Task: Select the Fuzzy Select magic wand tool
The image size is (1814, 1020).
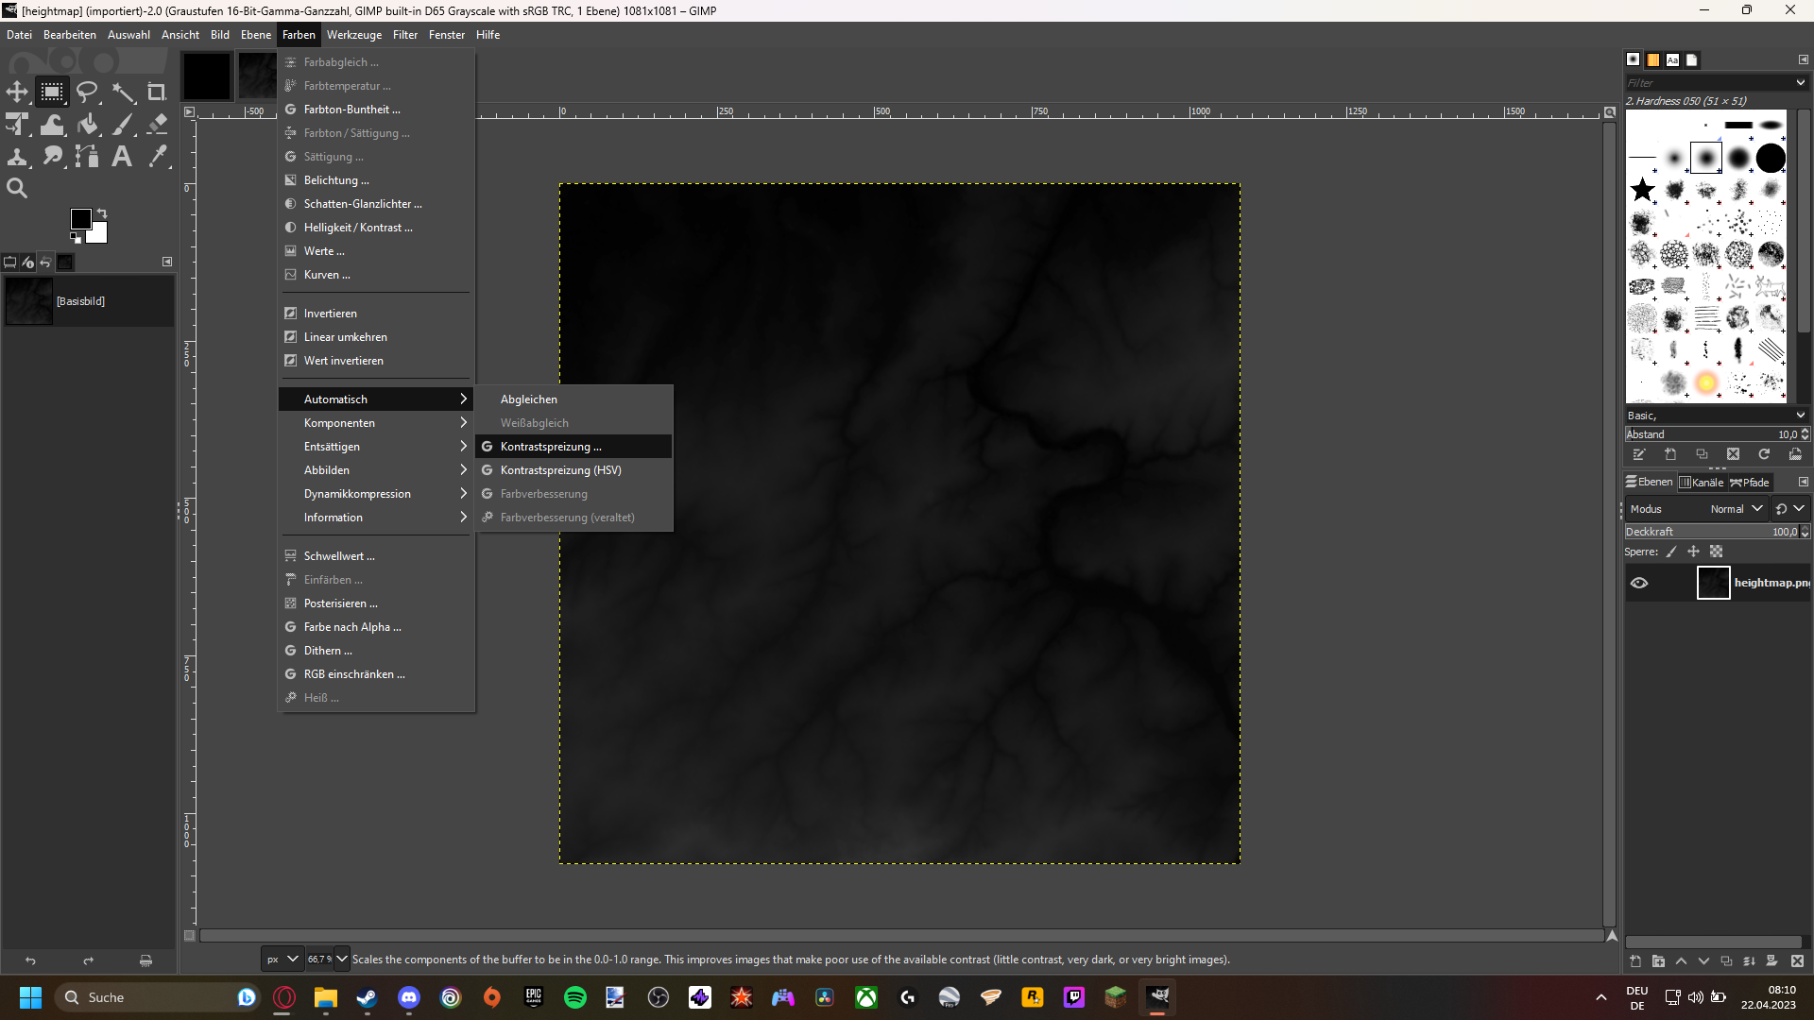Action: pos(123,92)
